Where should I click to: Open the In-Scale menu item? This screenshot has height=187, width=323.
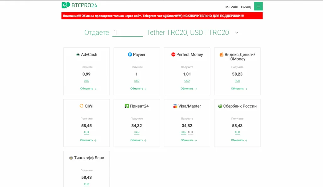tap(232, 7)
